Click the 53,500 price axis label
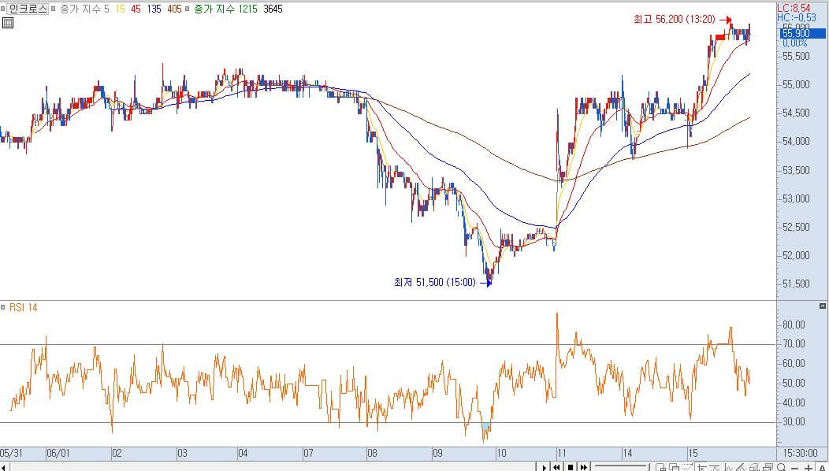The width and height of the screenshot is (829, 471). pos(796,170)
